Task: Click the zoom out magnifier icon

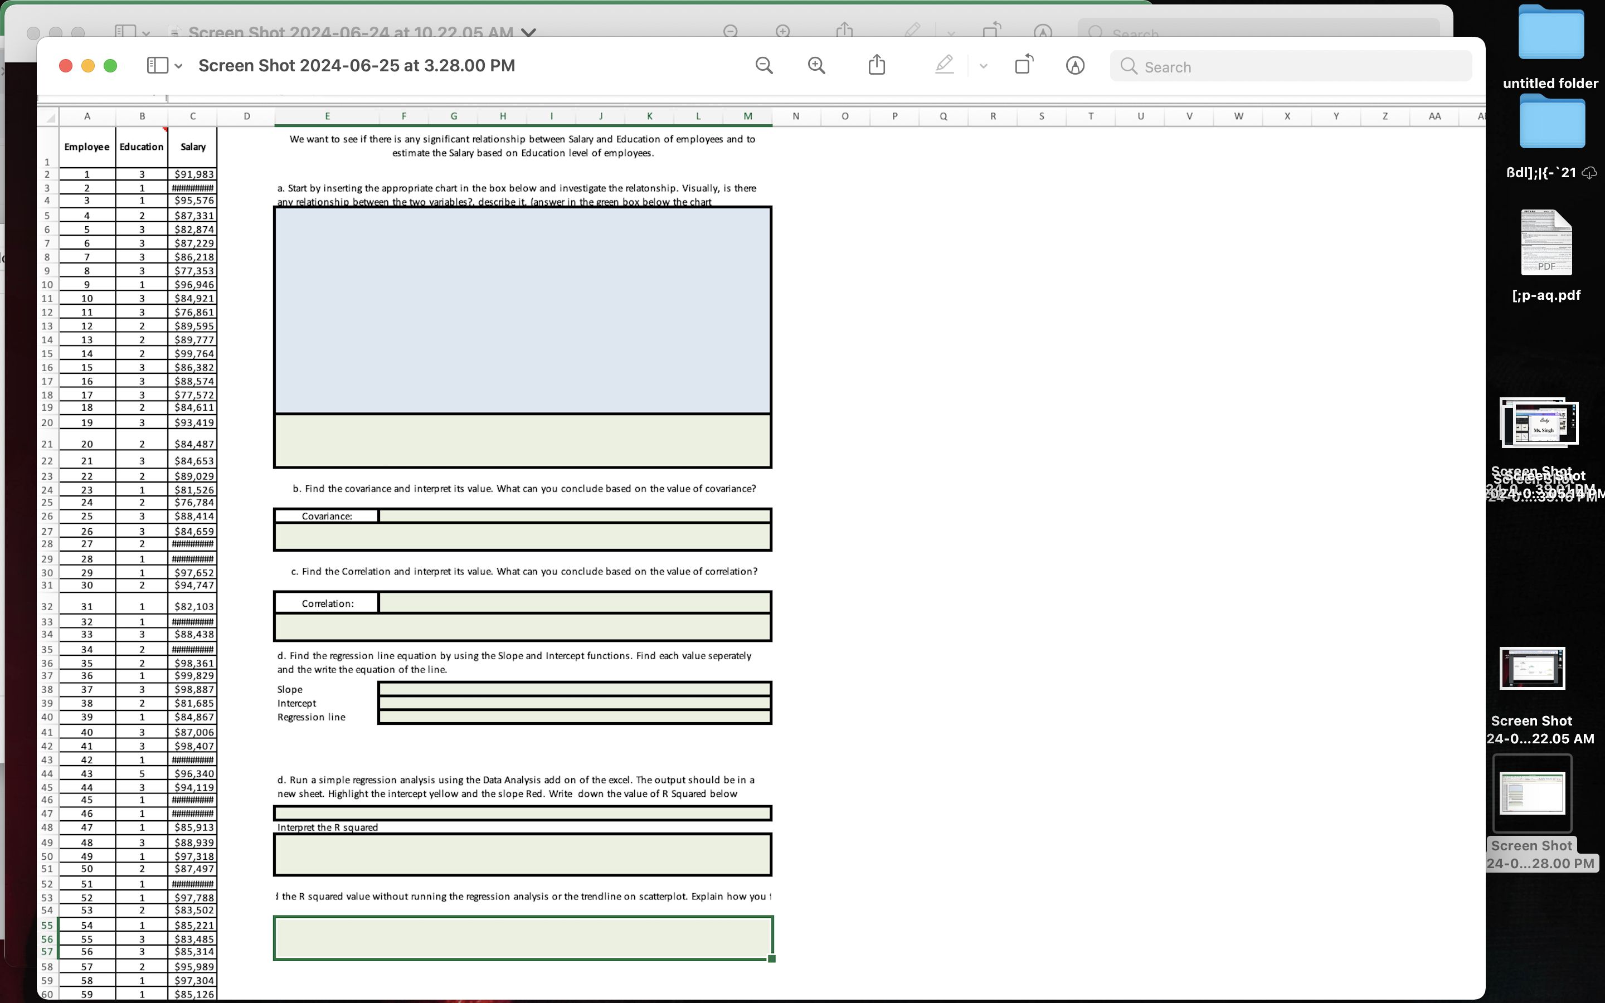Action: [764, 65]
